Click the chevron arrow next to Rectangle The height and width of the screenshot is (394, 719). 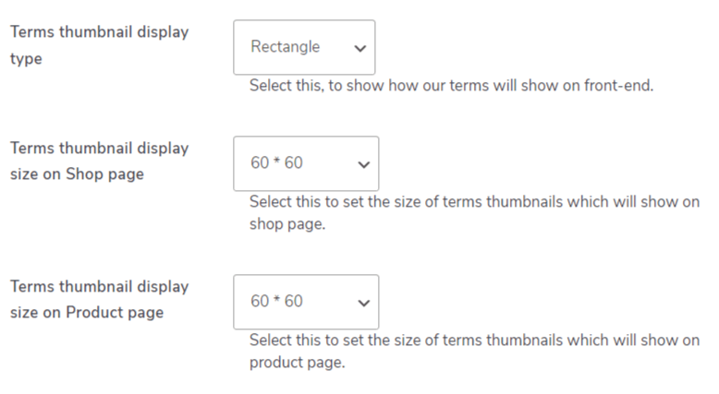(x=359, y=49)
